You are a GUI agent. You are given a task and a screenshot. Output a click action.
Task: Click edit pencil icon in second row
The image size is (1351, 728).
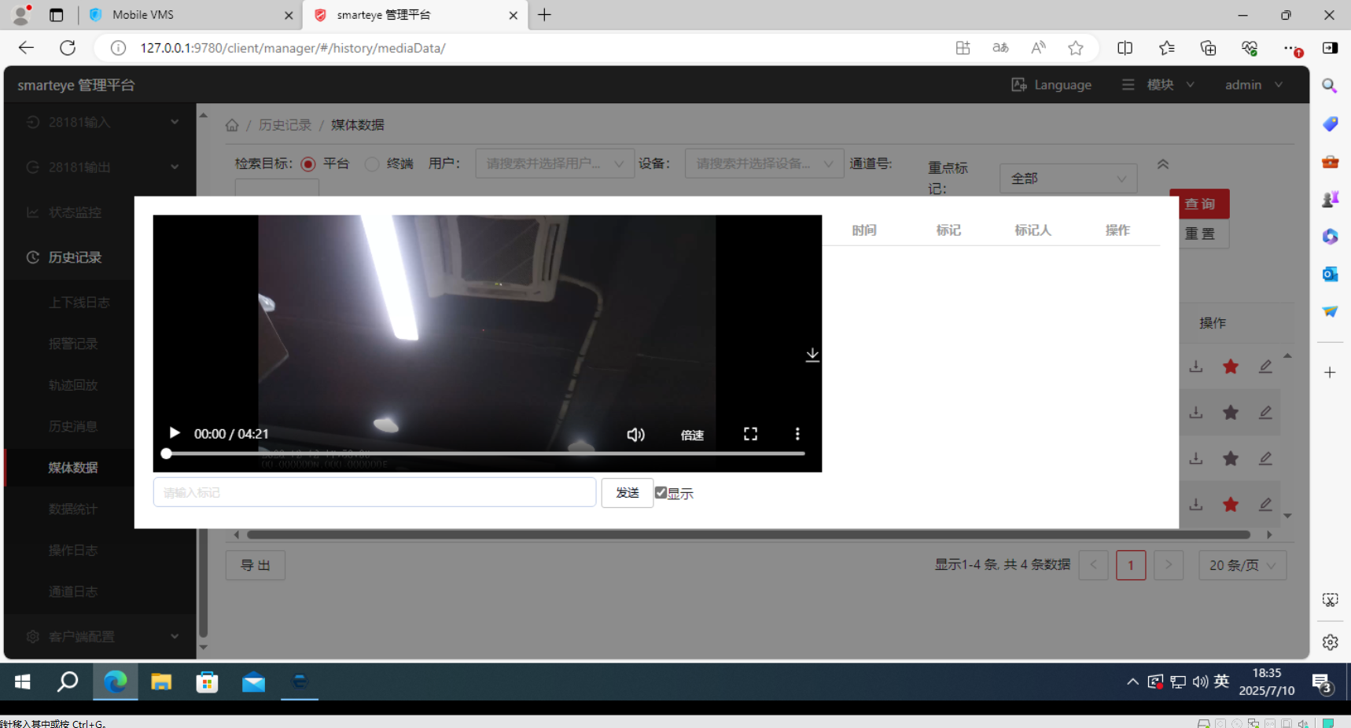1265,413
